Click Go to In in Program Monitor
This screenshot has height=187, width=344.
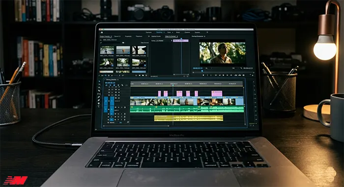point(216,75)
